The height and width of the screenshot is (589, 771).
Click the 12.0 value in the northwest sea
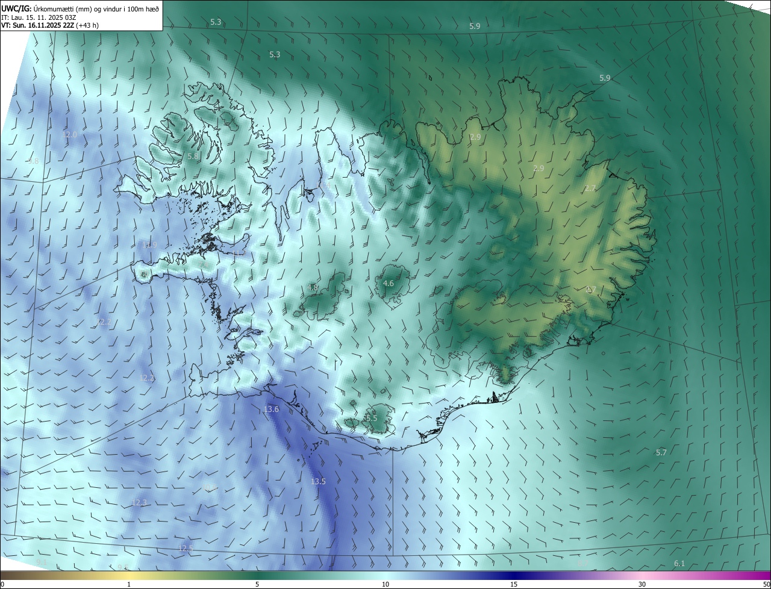tap(70, 135)
